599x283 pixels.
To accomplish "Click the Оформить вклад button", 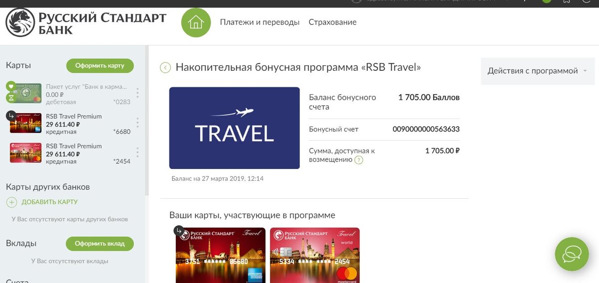I will tap(100, 244).
